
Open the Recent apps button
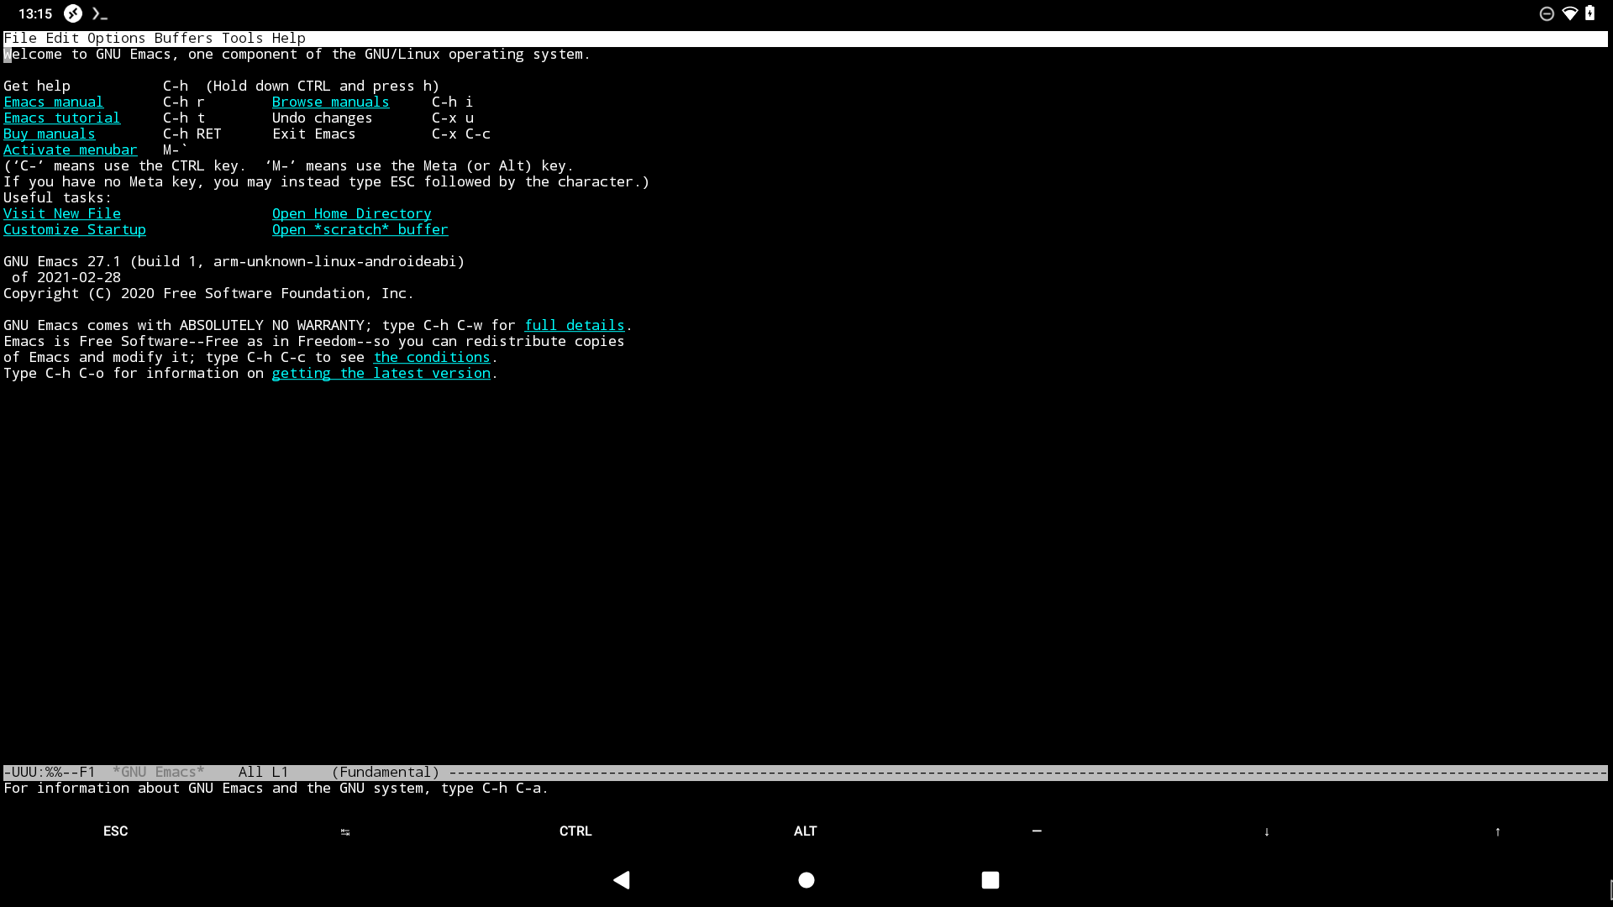(x=990, y=880)
